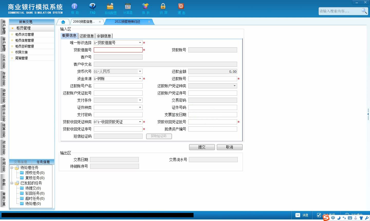Switch to the 余额信息 tab
The height and width of the screenshot is (221, 370).
pos(104,36)
